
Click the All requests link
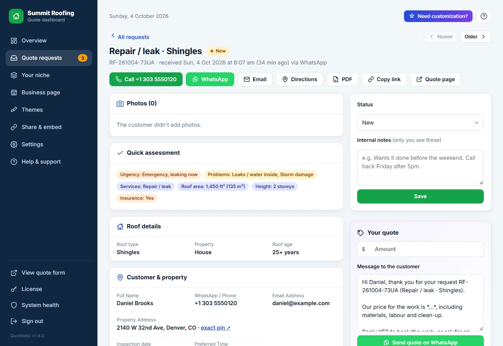[x=134, y=37]
